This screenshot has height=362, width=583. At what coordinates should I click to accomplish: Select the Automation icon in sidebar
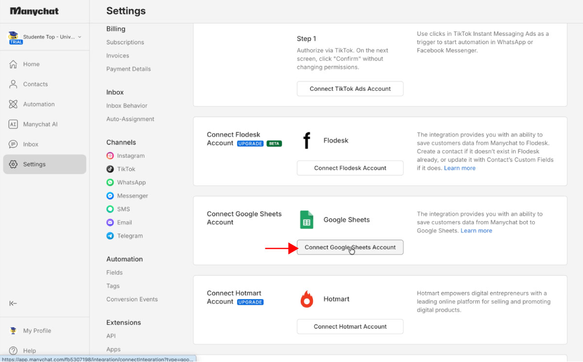[x=14, y=104]
